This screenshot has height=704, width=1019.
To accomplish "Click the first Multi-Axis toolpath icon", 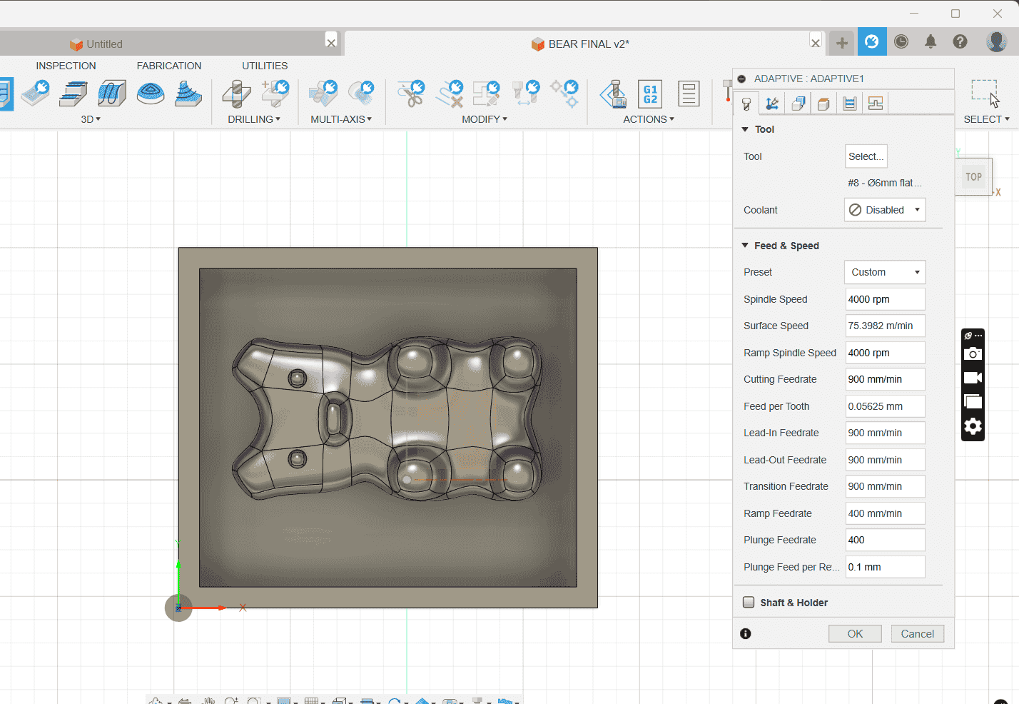I will (x=323, y=94).
